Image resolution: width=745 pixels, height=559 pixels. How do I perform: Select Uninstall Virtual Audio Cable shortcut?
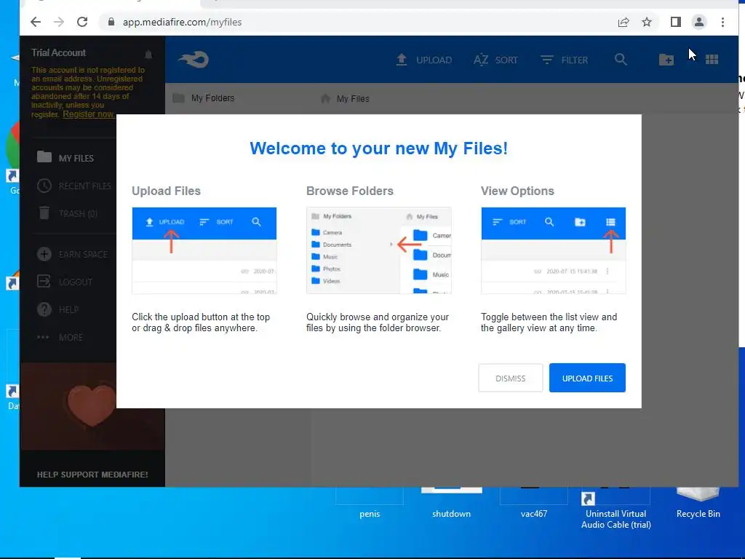[x=615, y=509]
